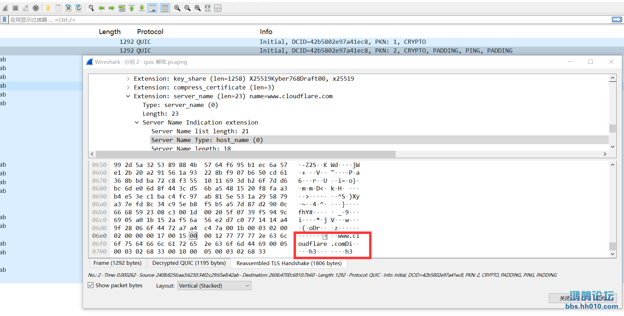
Task: Collapse the server_name extension
Action: (x=128, y=96)
